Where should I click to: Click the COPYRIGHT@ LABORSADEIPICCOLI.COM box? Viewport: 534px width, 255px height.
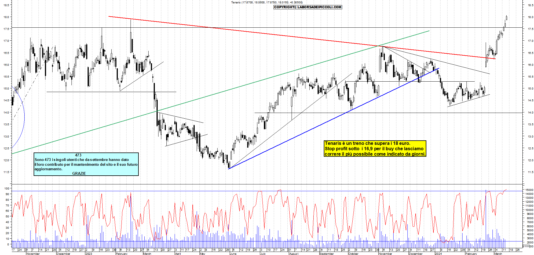[308, 7]
